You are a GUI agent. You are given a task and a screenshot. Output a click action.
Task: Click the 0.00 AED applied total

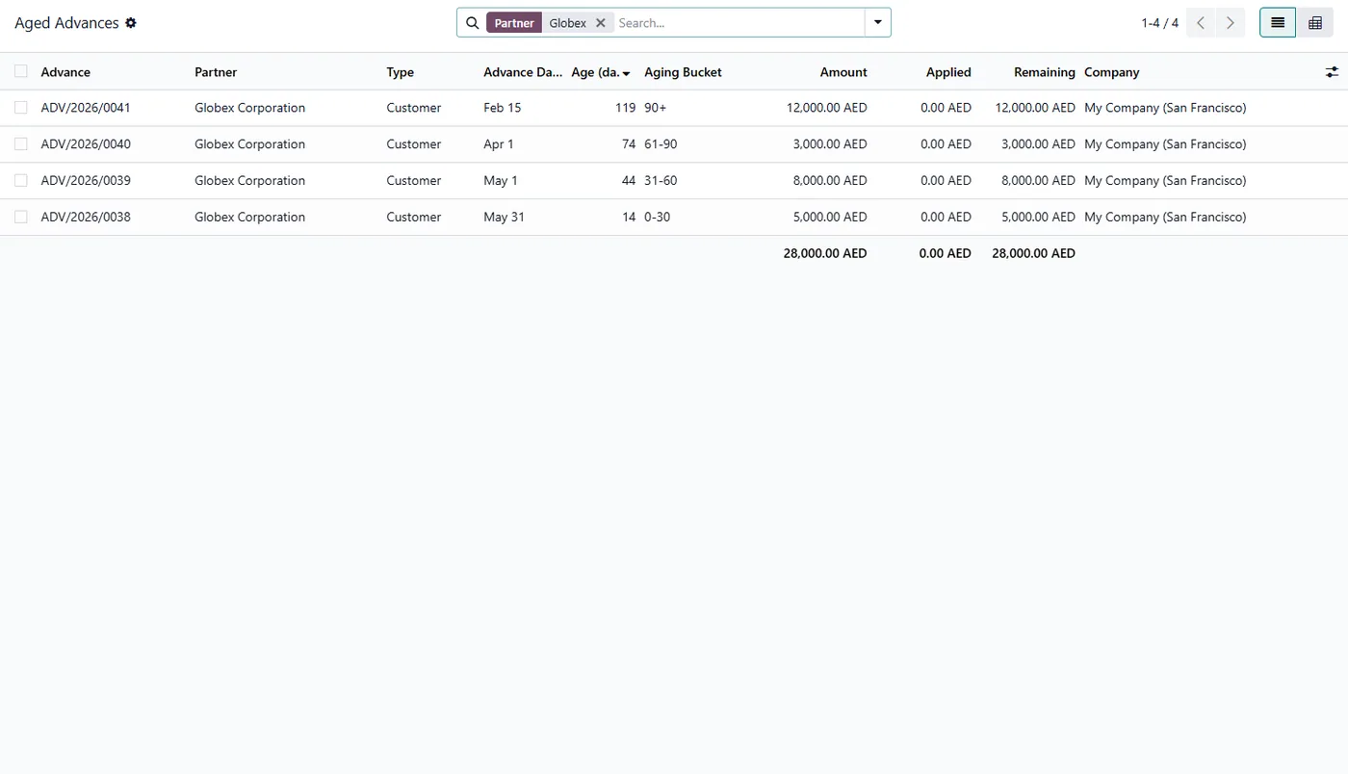point(945,253)
